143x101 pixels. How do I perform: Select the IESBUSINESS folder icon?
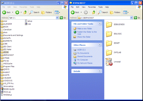[109, 25]
